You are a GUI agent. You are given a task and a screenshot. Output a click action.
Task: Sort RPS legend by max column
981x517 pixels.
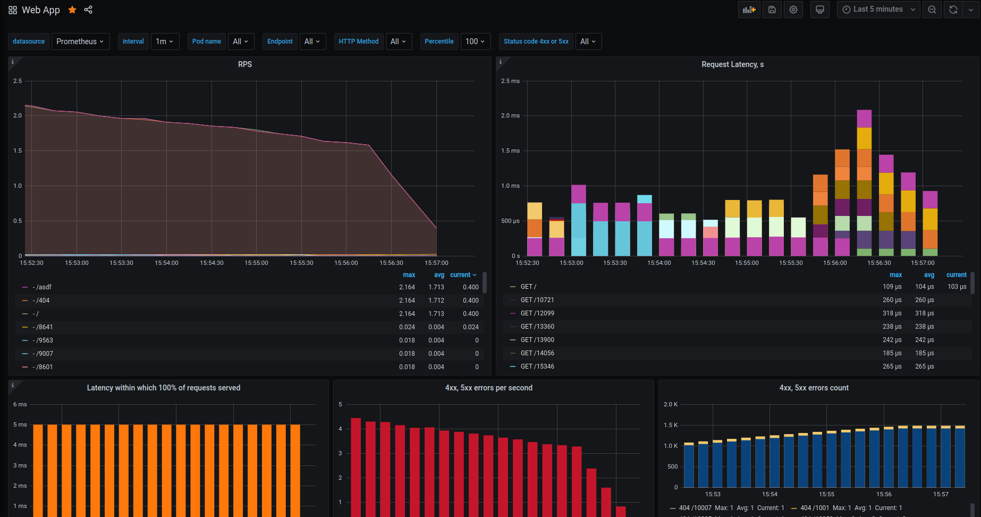(409, 275)
